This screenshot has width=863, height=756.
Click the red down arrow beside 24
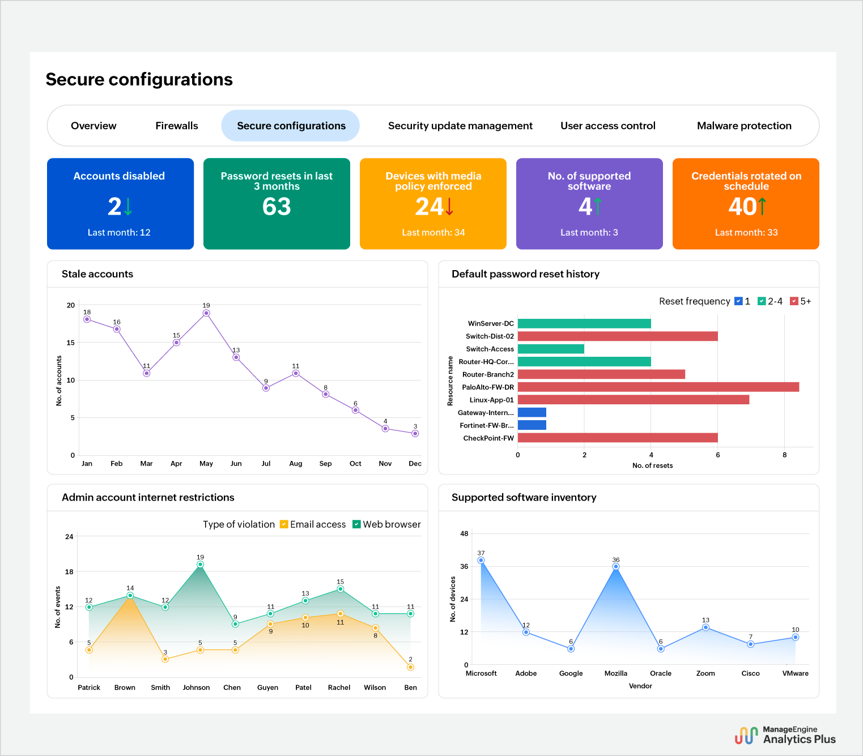point(450,207)
